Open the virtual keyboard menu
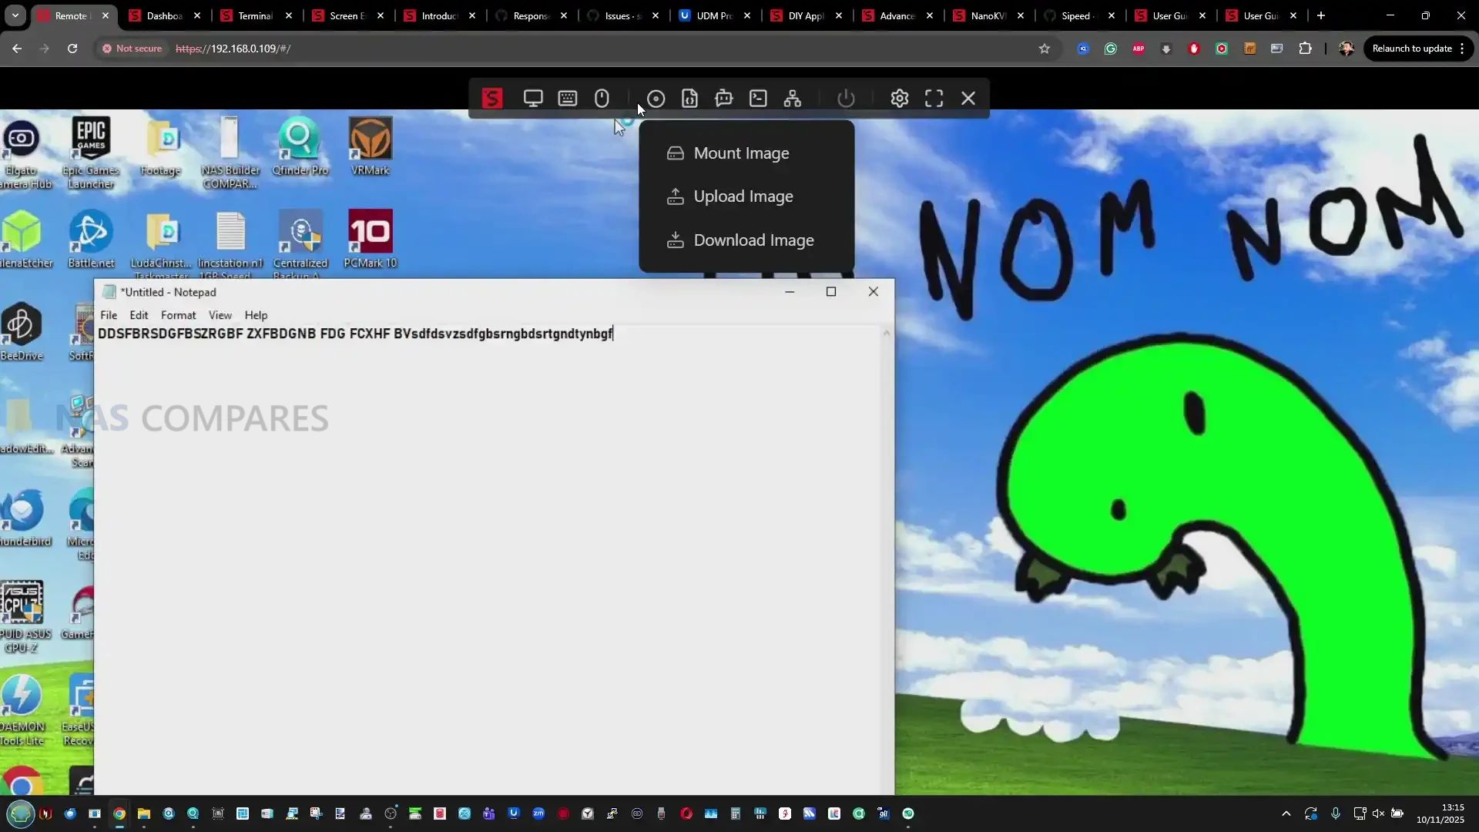The width and height of the screenshot is (1479, 832). (x=568, y=99)
